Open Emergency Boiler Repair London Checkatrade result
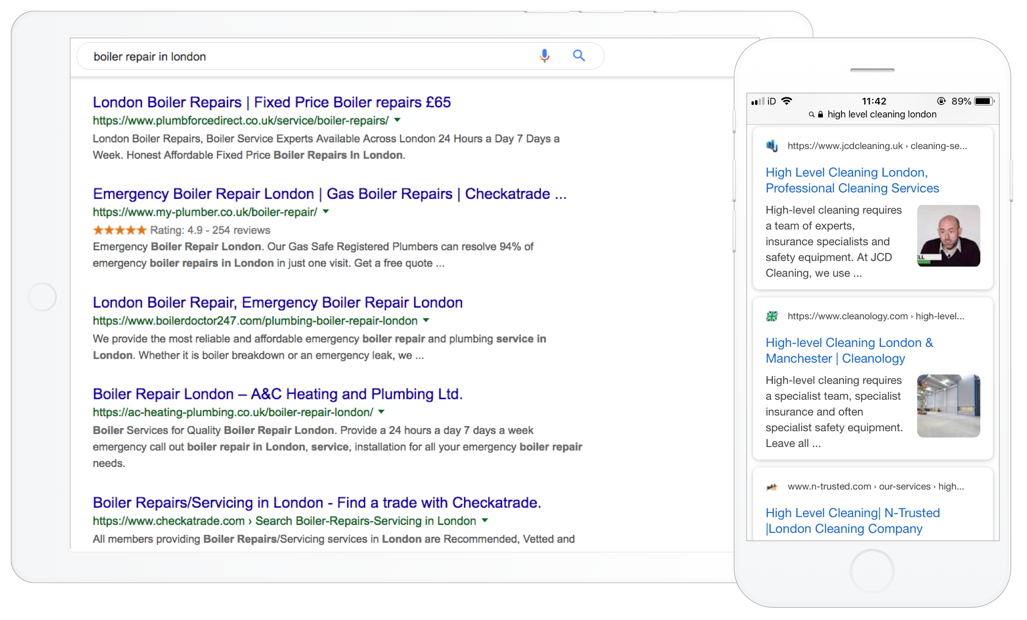This screenshot has height=620, width=1027. (x=329, y=193)
